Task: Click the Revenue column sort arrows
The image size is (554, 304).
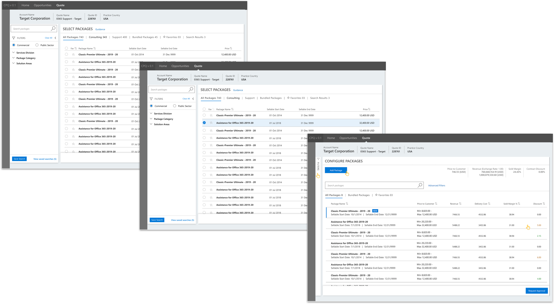Action: click(460, 204)
